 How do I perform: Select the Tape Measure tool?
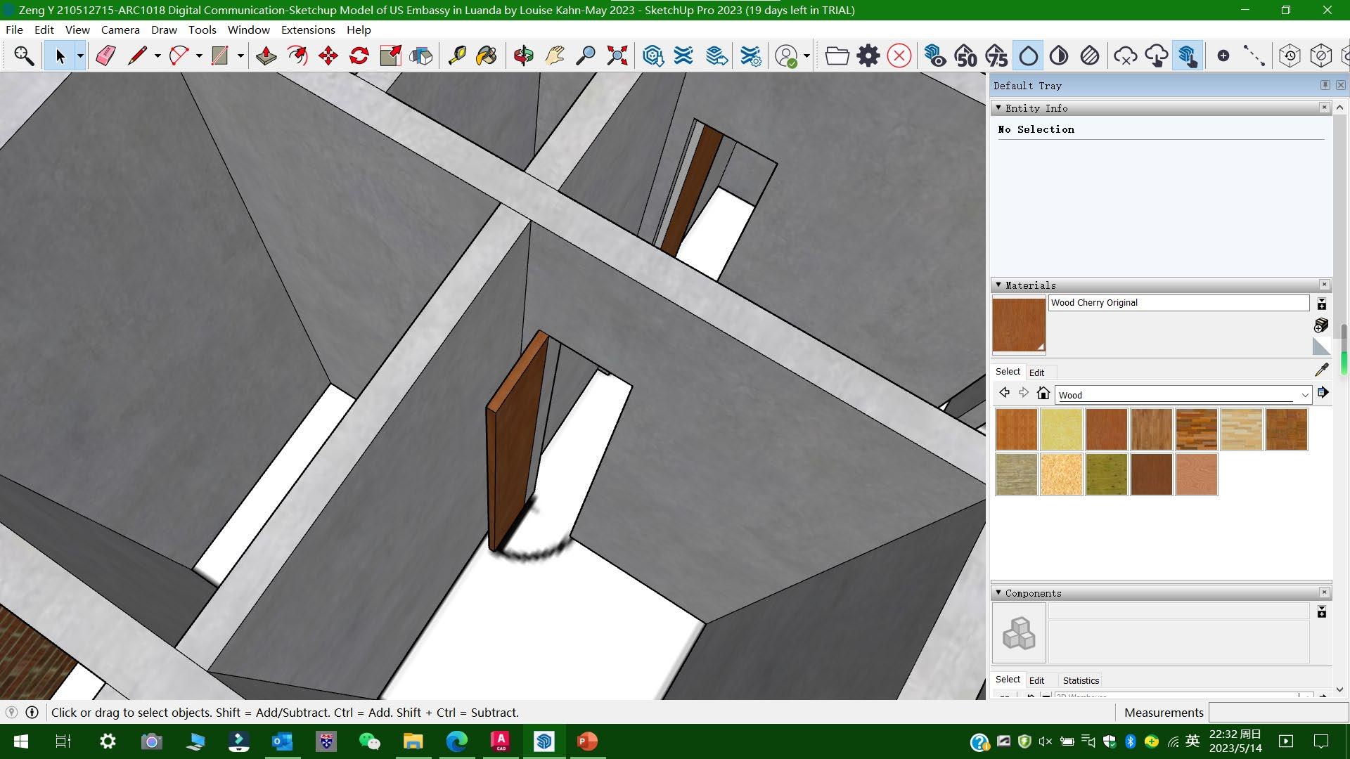[457, 56]
